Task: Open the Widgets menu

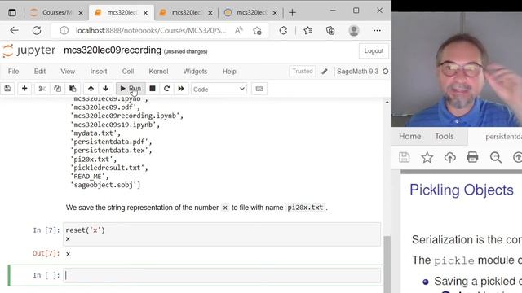Action: click(195, 72)
